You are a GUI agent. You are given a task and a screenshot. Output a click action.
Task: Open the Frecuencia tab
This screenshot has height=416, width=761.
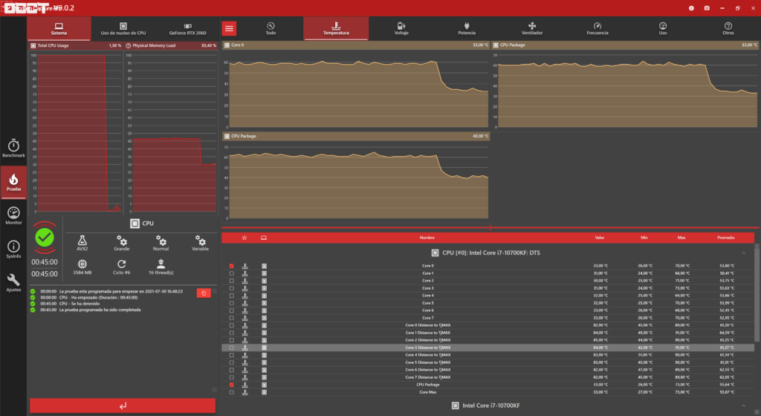tap(598, 29)
